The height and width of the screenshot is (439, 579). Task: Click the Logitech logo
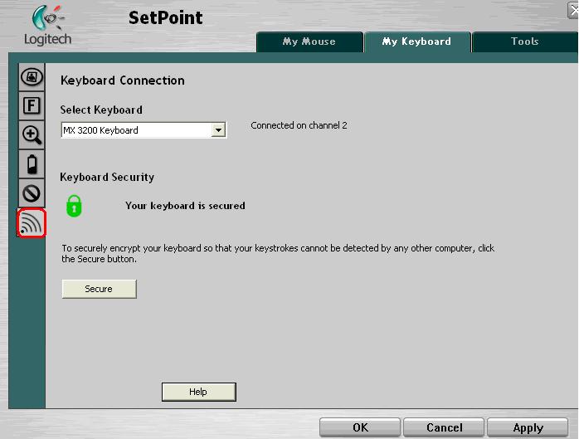tap(47, 26)
